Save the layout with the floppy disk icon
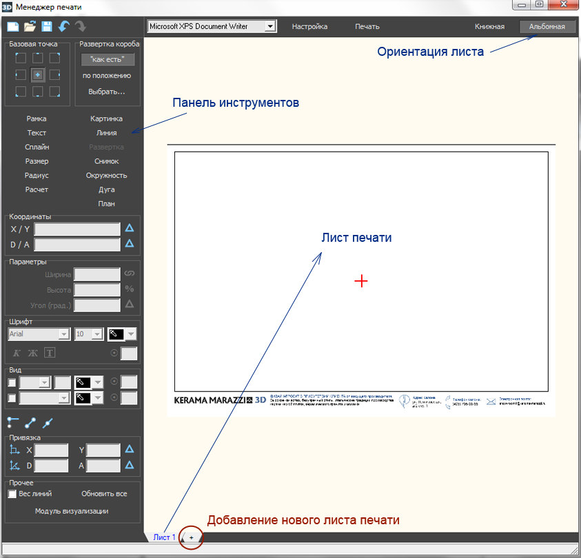 click(47, 27)
